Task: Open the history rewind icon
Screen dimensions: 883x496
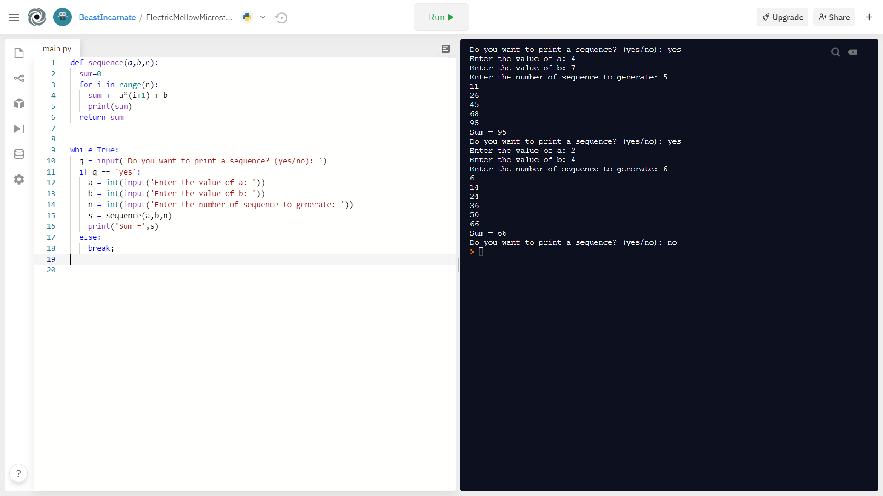Action: (281, 17)
